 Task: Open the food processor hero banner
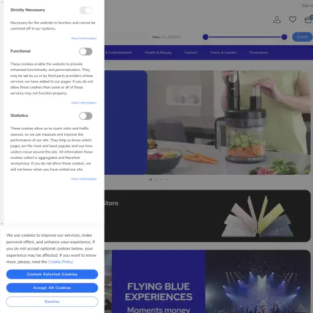click(207, 122)
